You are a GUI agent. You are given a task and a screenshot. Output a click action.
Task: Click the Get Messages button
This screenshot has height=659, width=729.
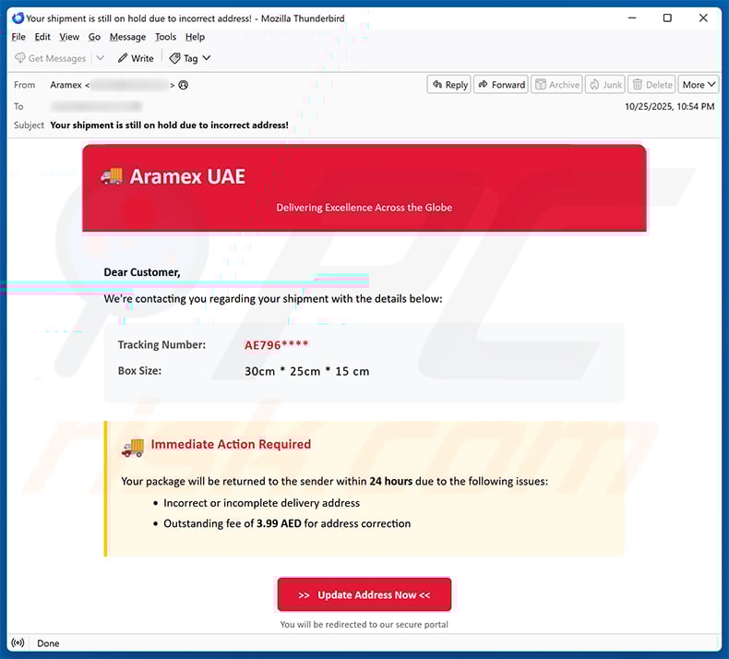click(50, 58)
